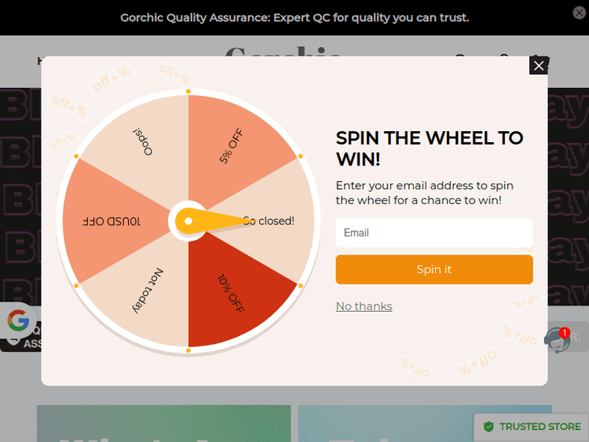
Task: Click the Spin the Wheel to Win heading
Action: coord(430,148)
